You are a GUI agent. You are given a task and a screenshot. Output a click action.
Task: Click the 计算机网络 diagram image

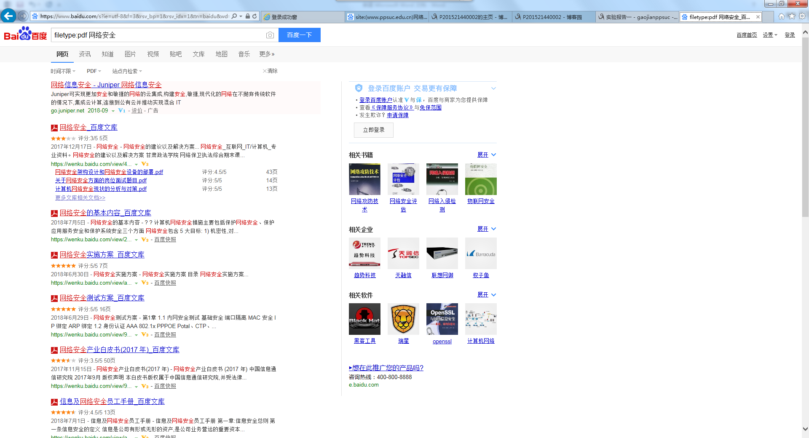click(481, 319)
